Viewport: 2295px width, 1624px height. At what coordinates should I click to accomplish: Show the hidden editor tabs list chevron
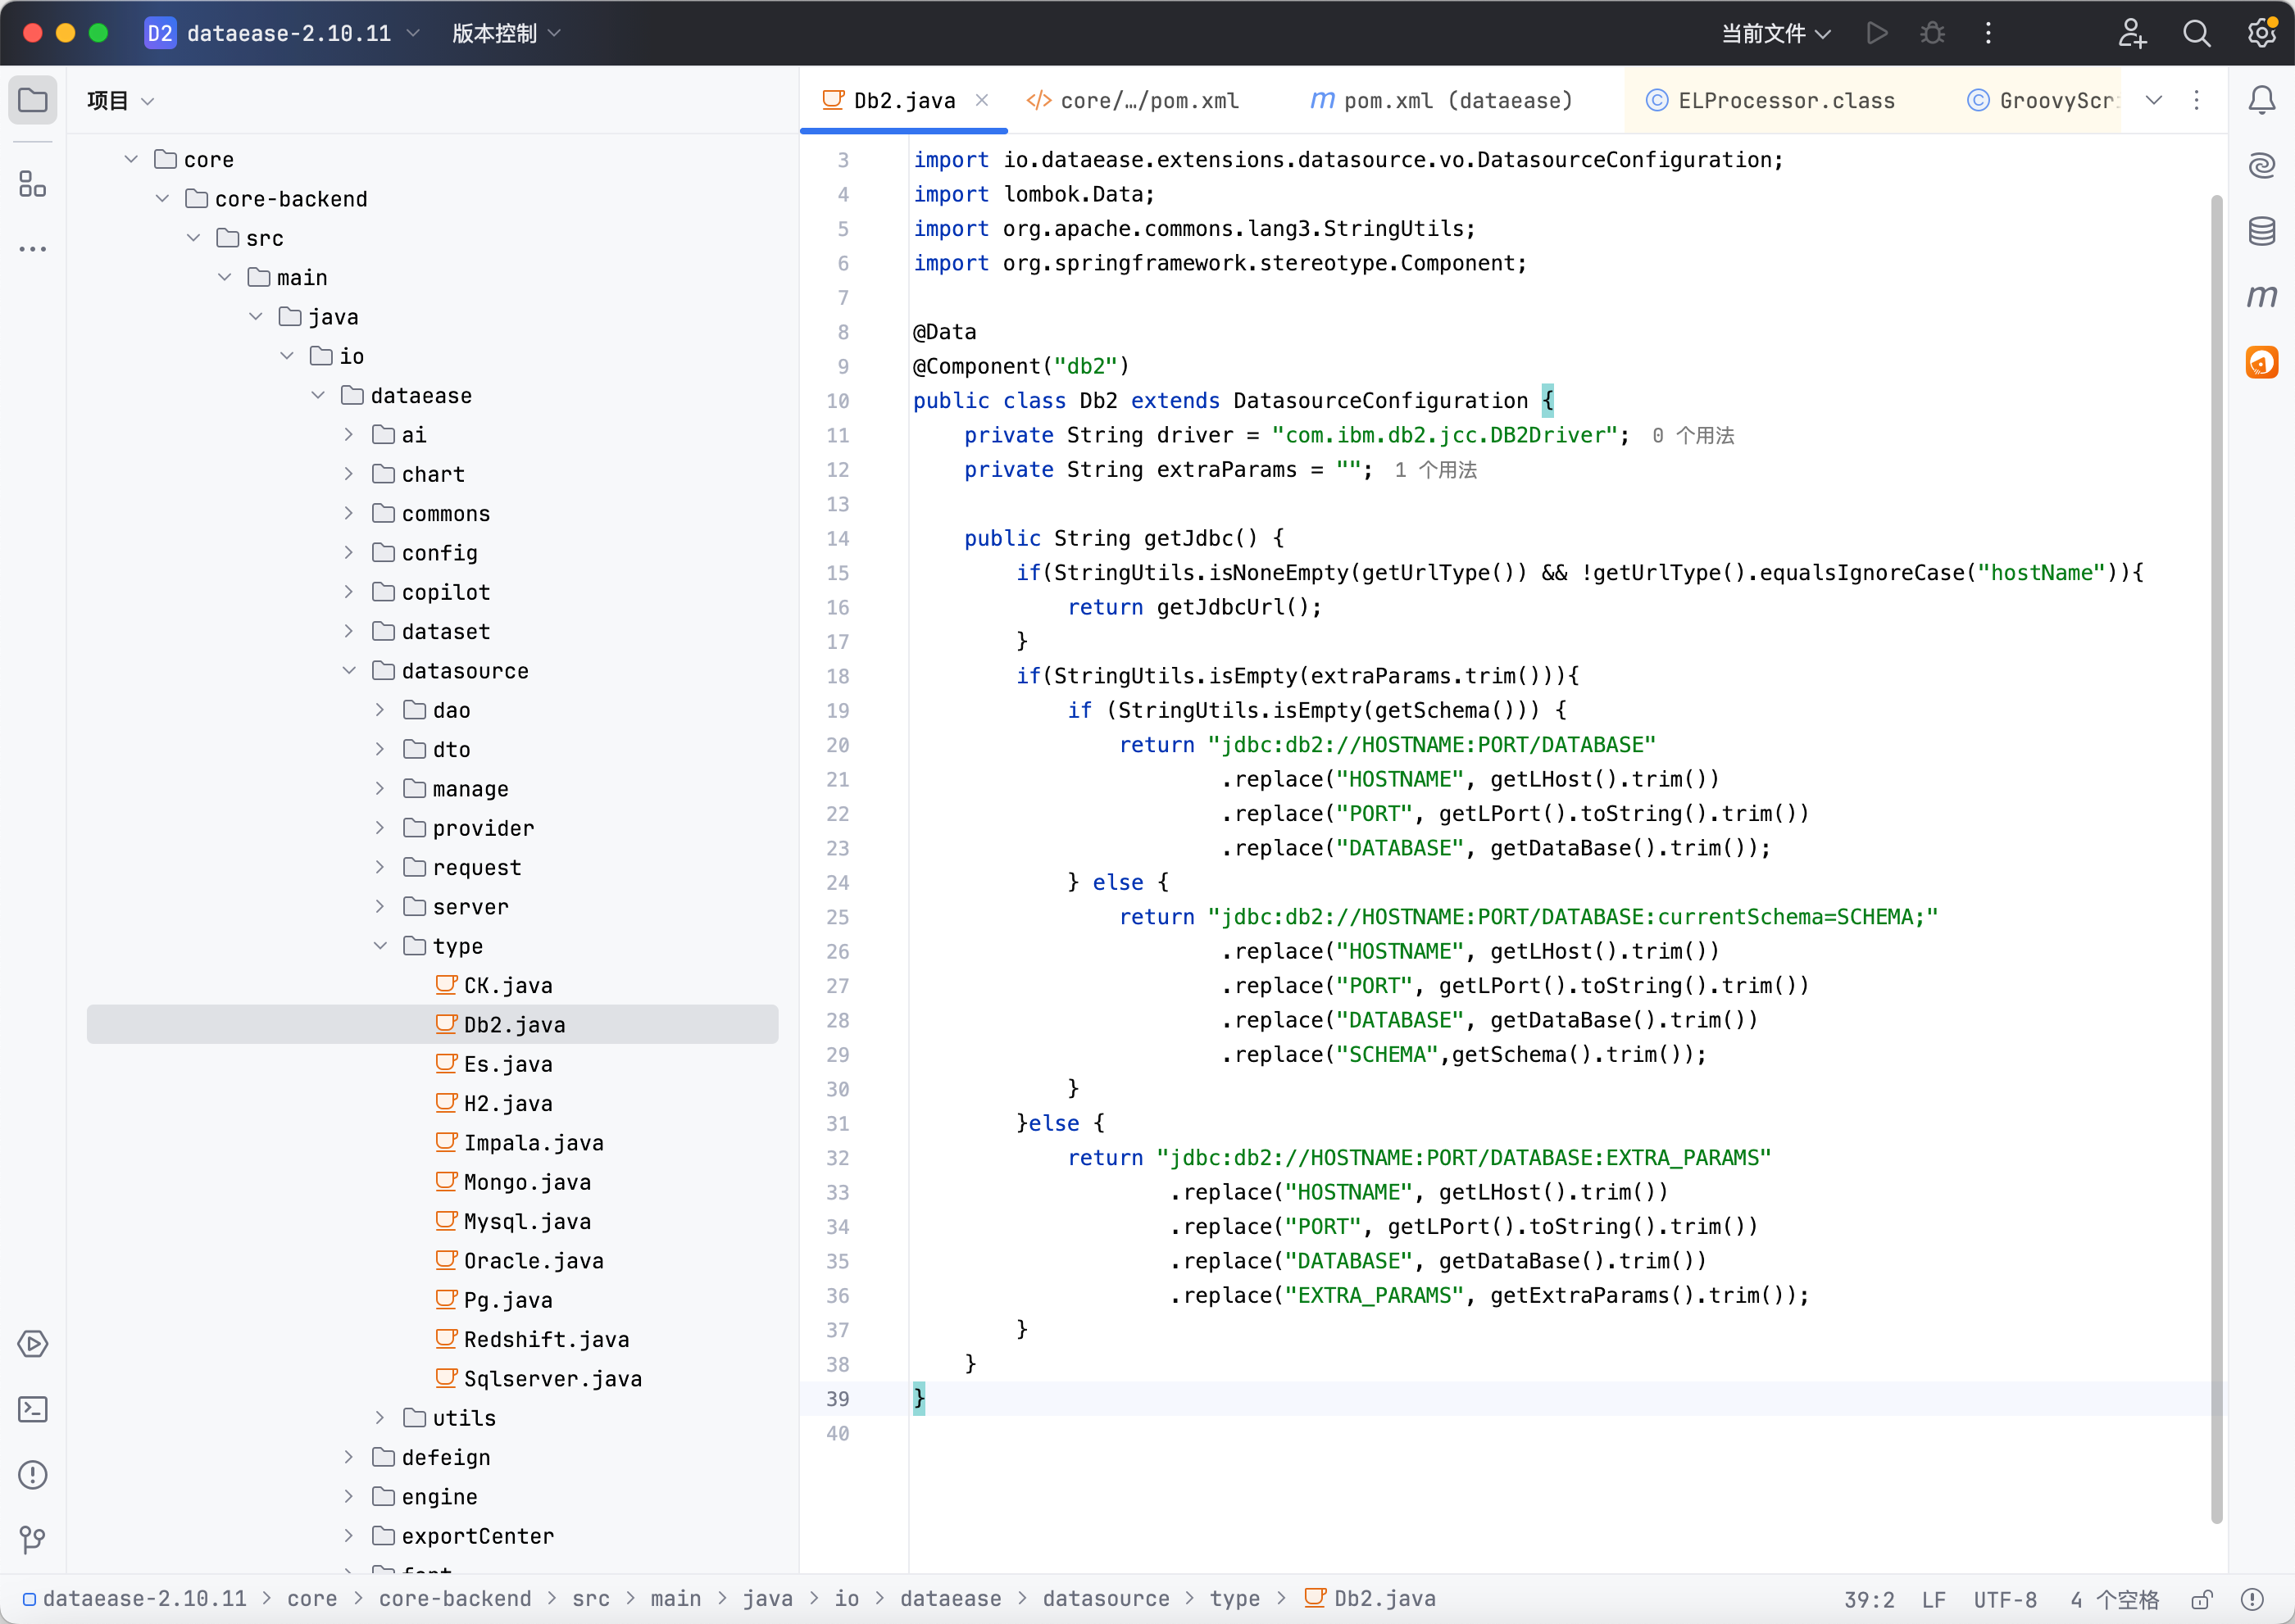click(2154, 100)
